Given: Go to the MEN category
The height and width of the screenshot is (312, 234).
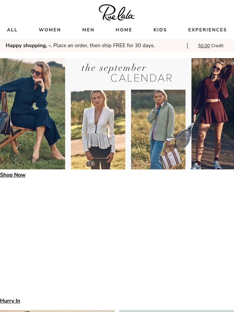Looking at the screenshot, I should [88, 30].
